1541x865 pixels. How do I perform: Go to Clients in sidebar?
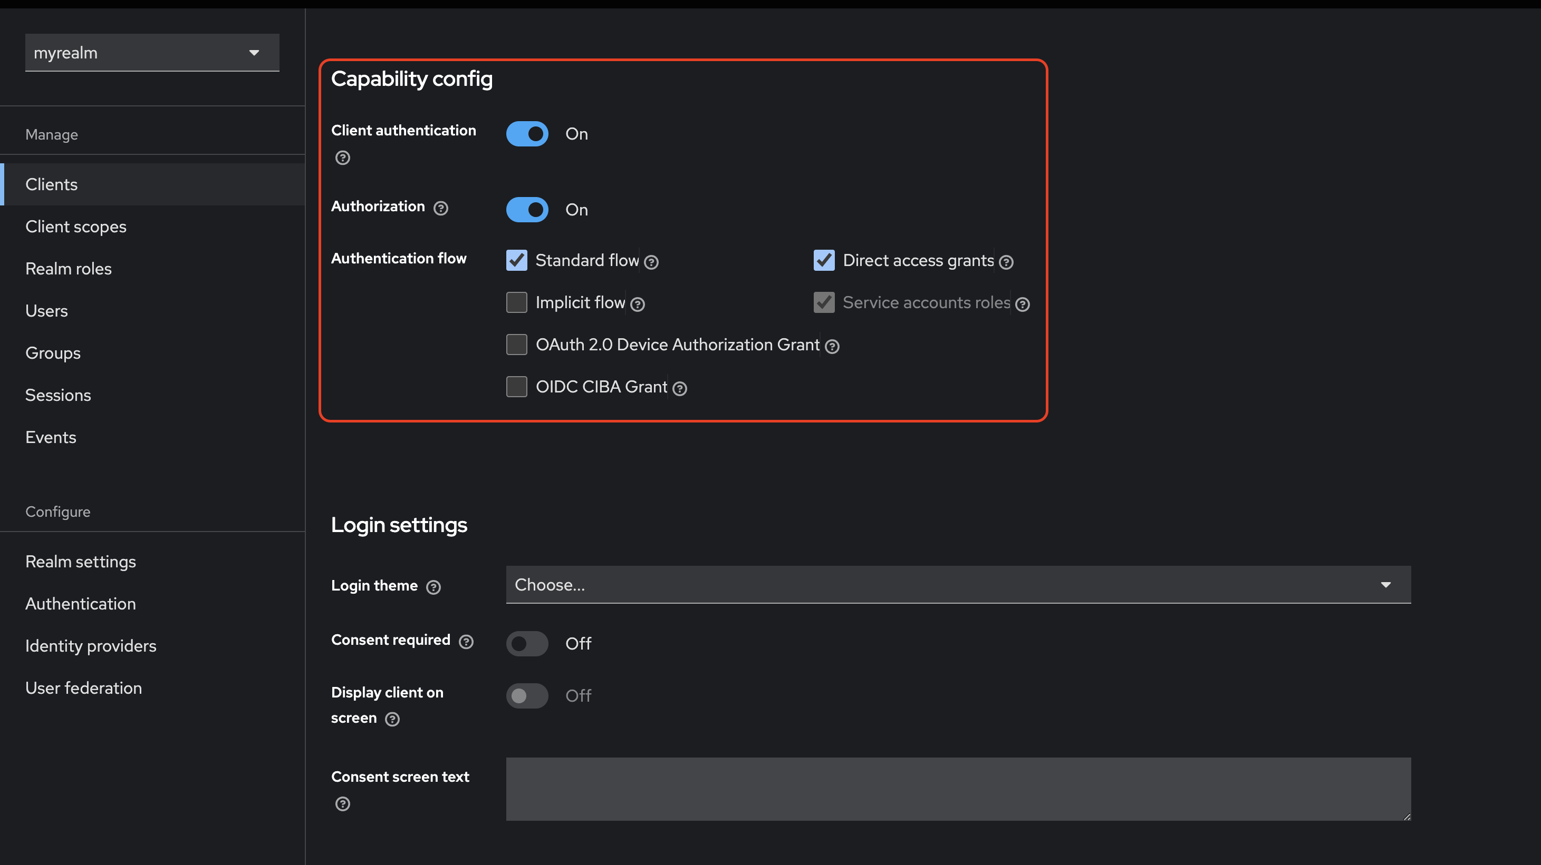[152, 184]
